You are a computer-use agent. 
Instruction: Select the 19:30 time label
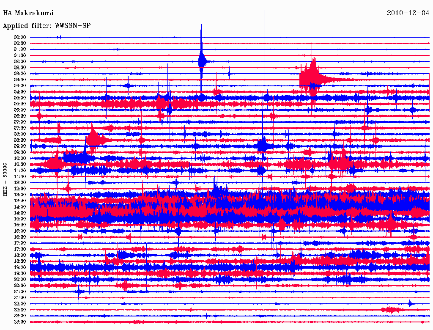coord(20,273)
